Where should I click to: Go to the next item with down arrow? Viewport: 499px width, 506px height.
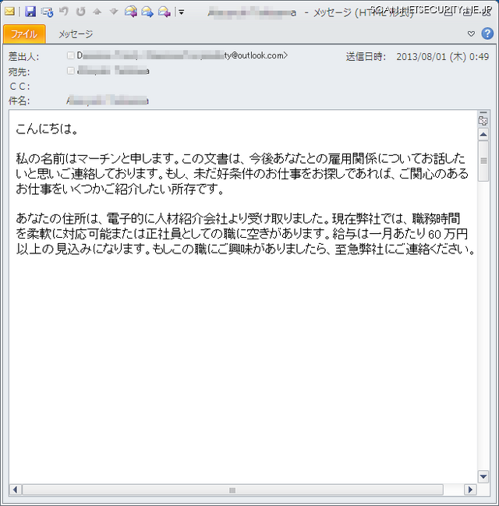[113, 12]
